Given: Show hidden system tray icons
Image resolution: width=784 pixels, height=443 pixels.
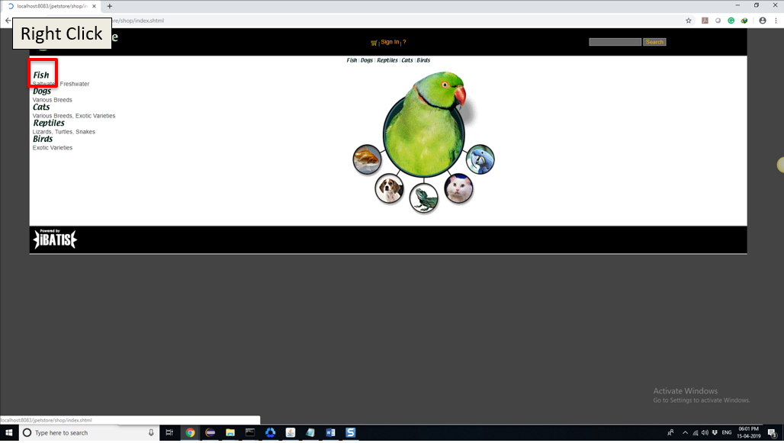Looking at the screenshot, I should tap(685, 433).
